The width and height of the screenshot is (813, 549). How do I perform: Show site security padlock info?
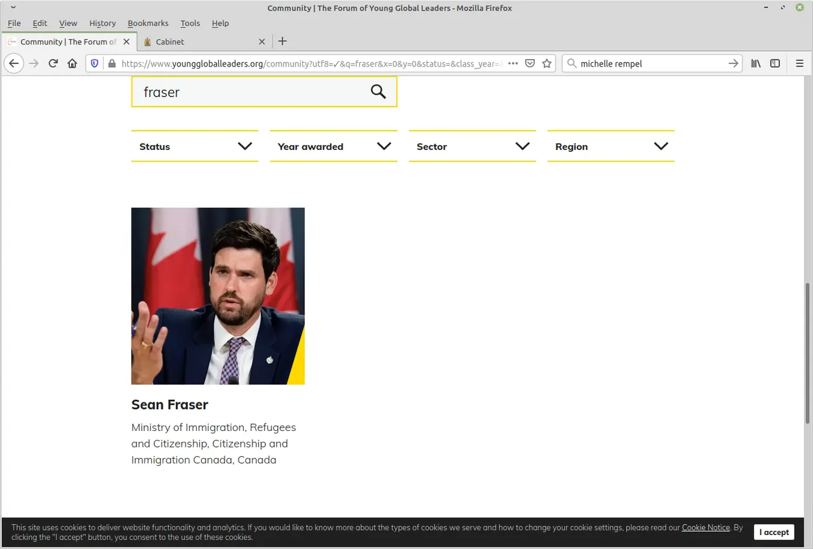tap(112, 63)
